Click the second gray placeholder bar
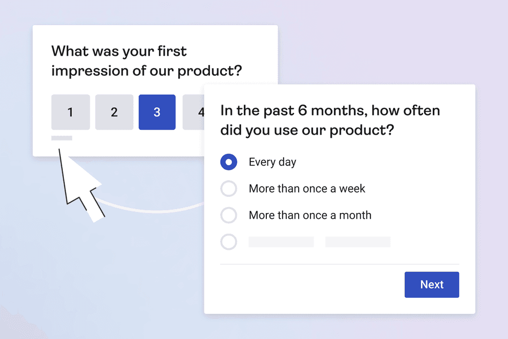508x339 pixels. [358, 242]
